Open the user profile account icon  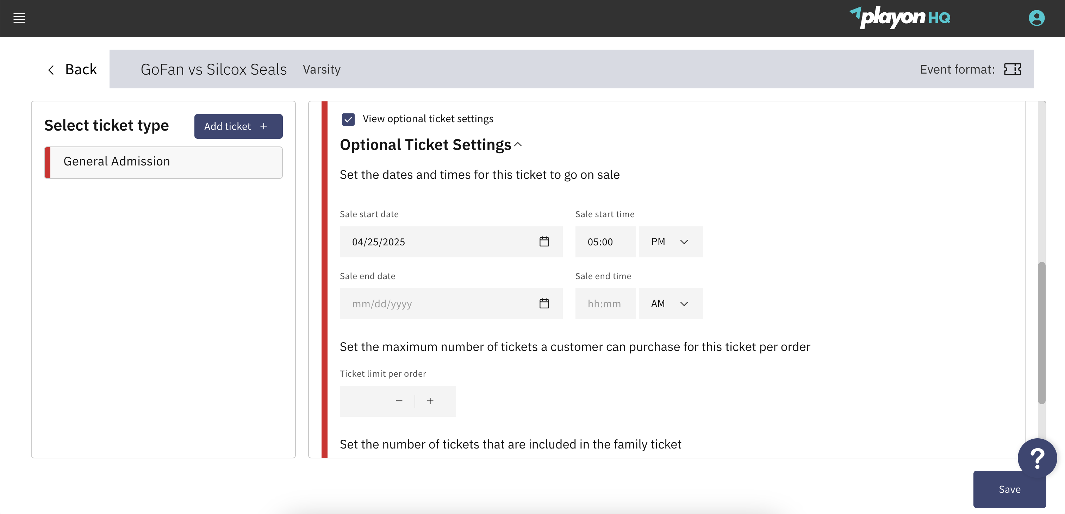tap(1037, 18)
